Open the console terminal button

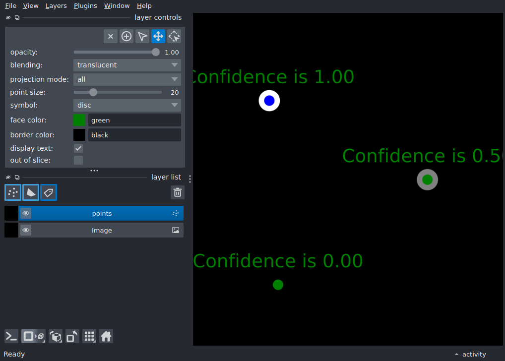click(x=11, y=337)
